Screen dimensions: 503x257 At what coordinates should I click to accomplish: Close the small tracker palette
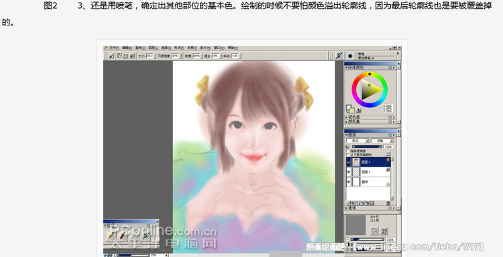pos(157,221)
